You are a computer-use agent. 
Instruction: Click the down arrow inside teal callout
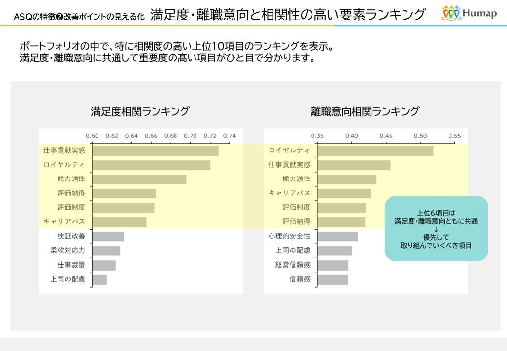click(436, 229)
